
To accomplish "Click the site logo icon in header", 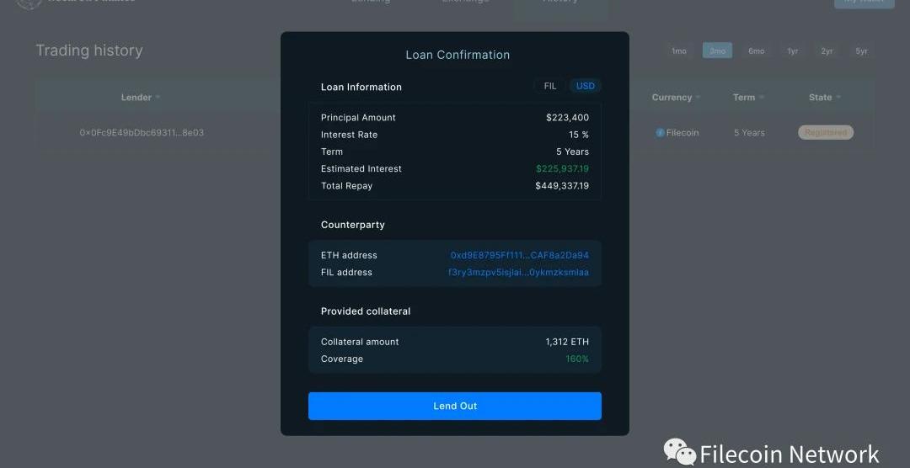I will coord(29,3).
